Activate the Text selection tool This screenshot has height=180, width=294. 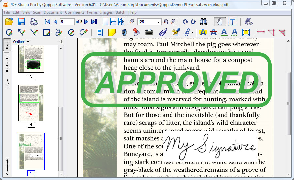pyautogui.click(x=232, y=22)
